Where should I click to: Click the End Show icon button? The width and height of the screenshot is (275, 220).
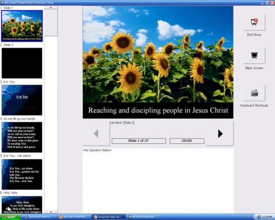click(x=254, y=22)
